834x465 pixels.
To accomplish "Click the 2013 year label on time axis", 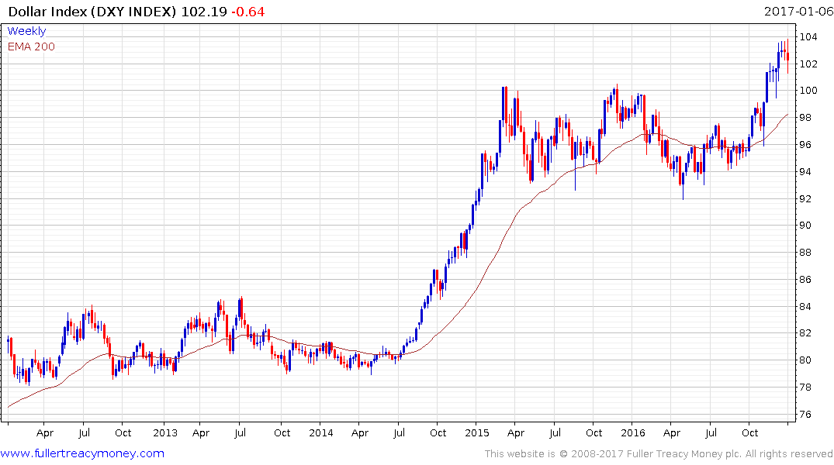I will [x=165, y=433].
